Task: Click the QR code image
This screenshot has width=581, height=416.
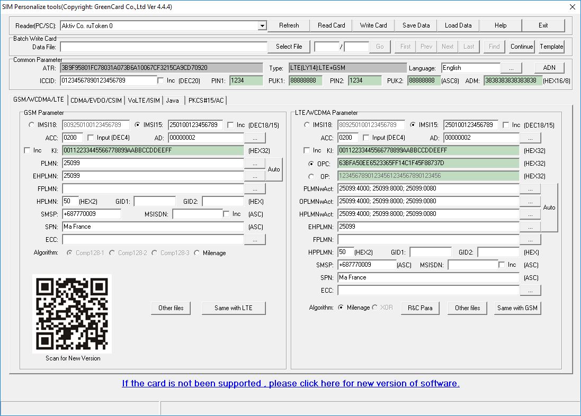Action: pos(73,314)
